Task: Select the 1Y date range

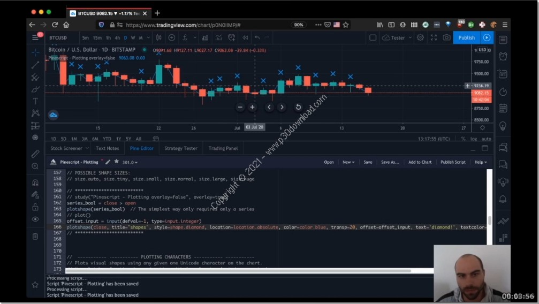Action: coord(118,139)
